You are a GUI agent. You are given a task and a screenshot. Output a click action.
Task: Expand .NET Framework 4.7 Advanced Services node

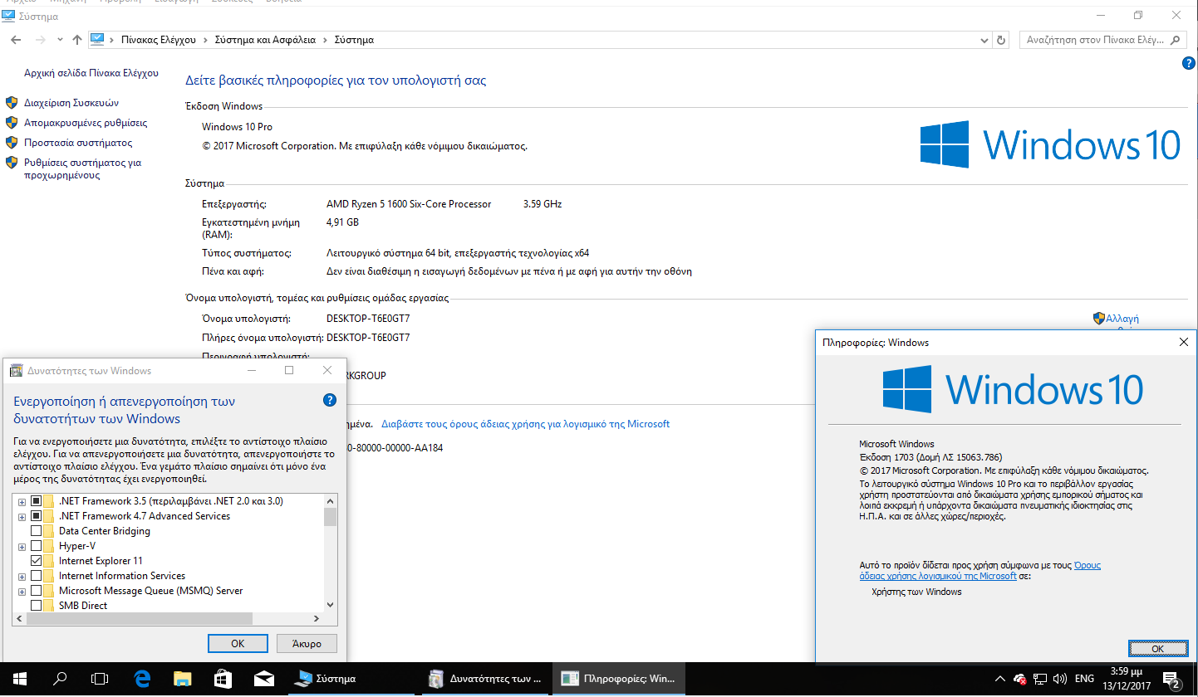coord(22,516)
